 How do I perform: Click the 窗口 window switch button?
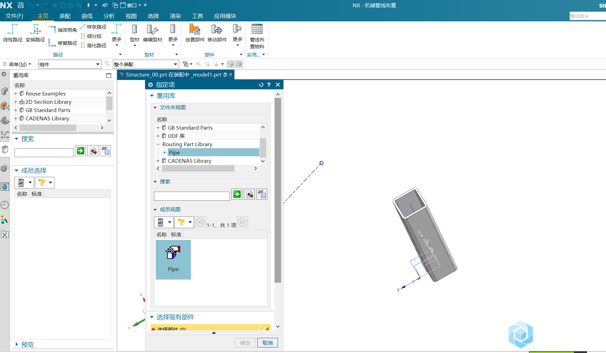click(x=131, y=5)
